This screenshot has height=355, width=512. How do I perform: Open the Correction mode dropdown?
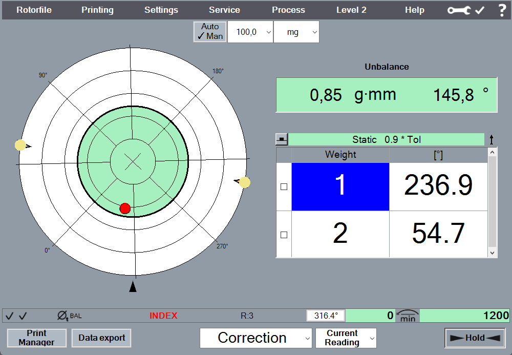click(256, 338)
